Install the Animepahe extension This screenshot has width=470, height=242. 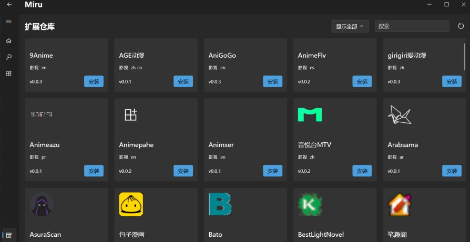[x=183, y=171]
